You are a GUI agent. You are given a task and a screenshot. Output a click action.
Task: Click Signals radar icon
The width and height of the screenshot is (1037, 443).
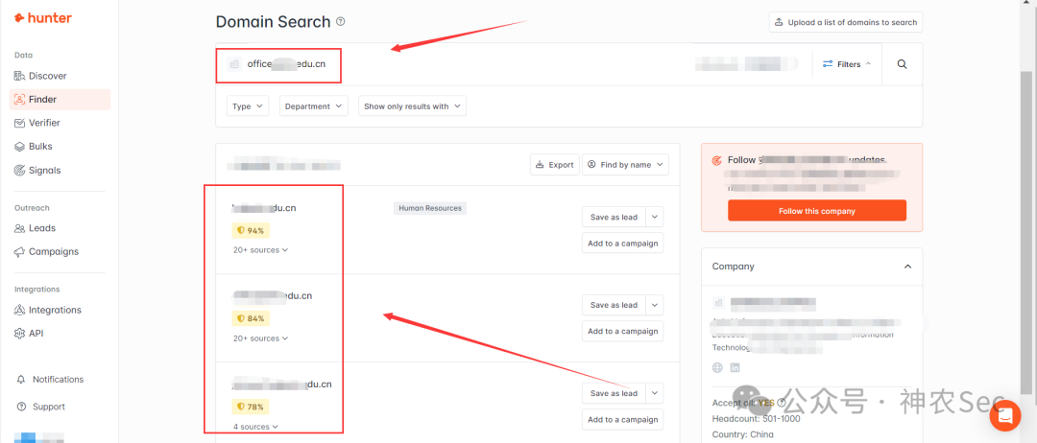[20, 171]
